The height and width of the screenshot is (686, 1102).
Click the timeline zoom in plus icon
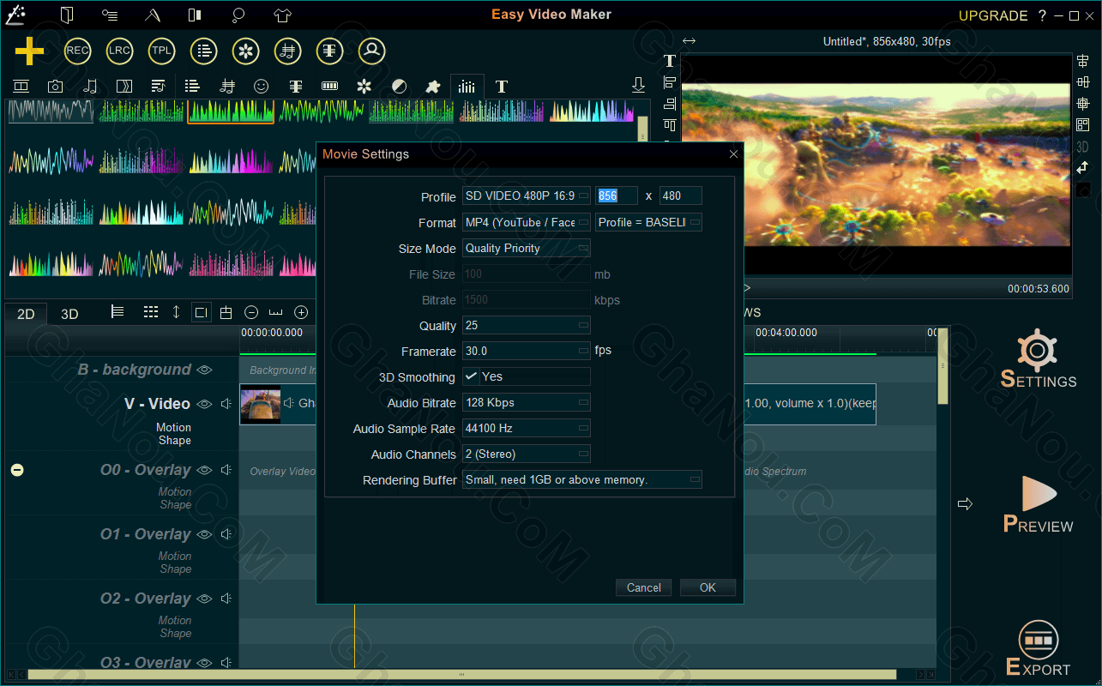click(301, 312)
